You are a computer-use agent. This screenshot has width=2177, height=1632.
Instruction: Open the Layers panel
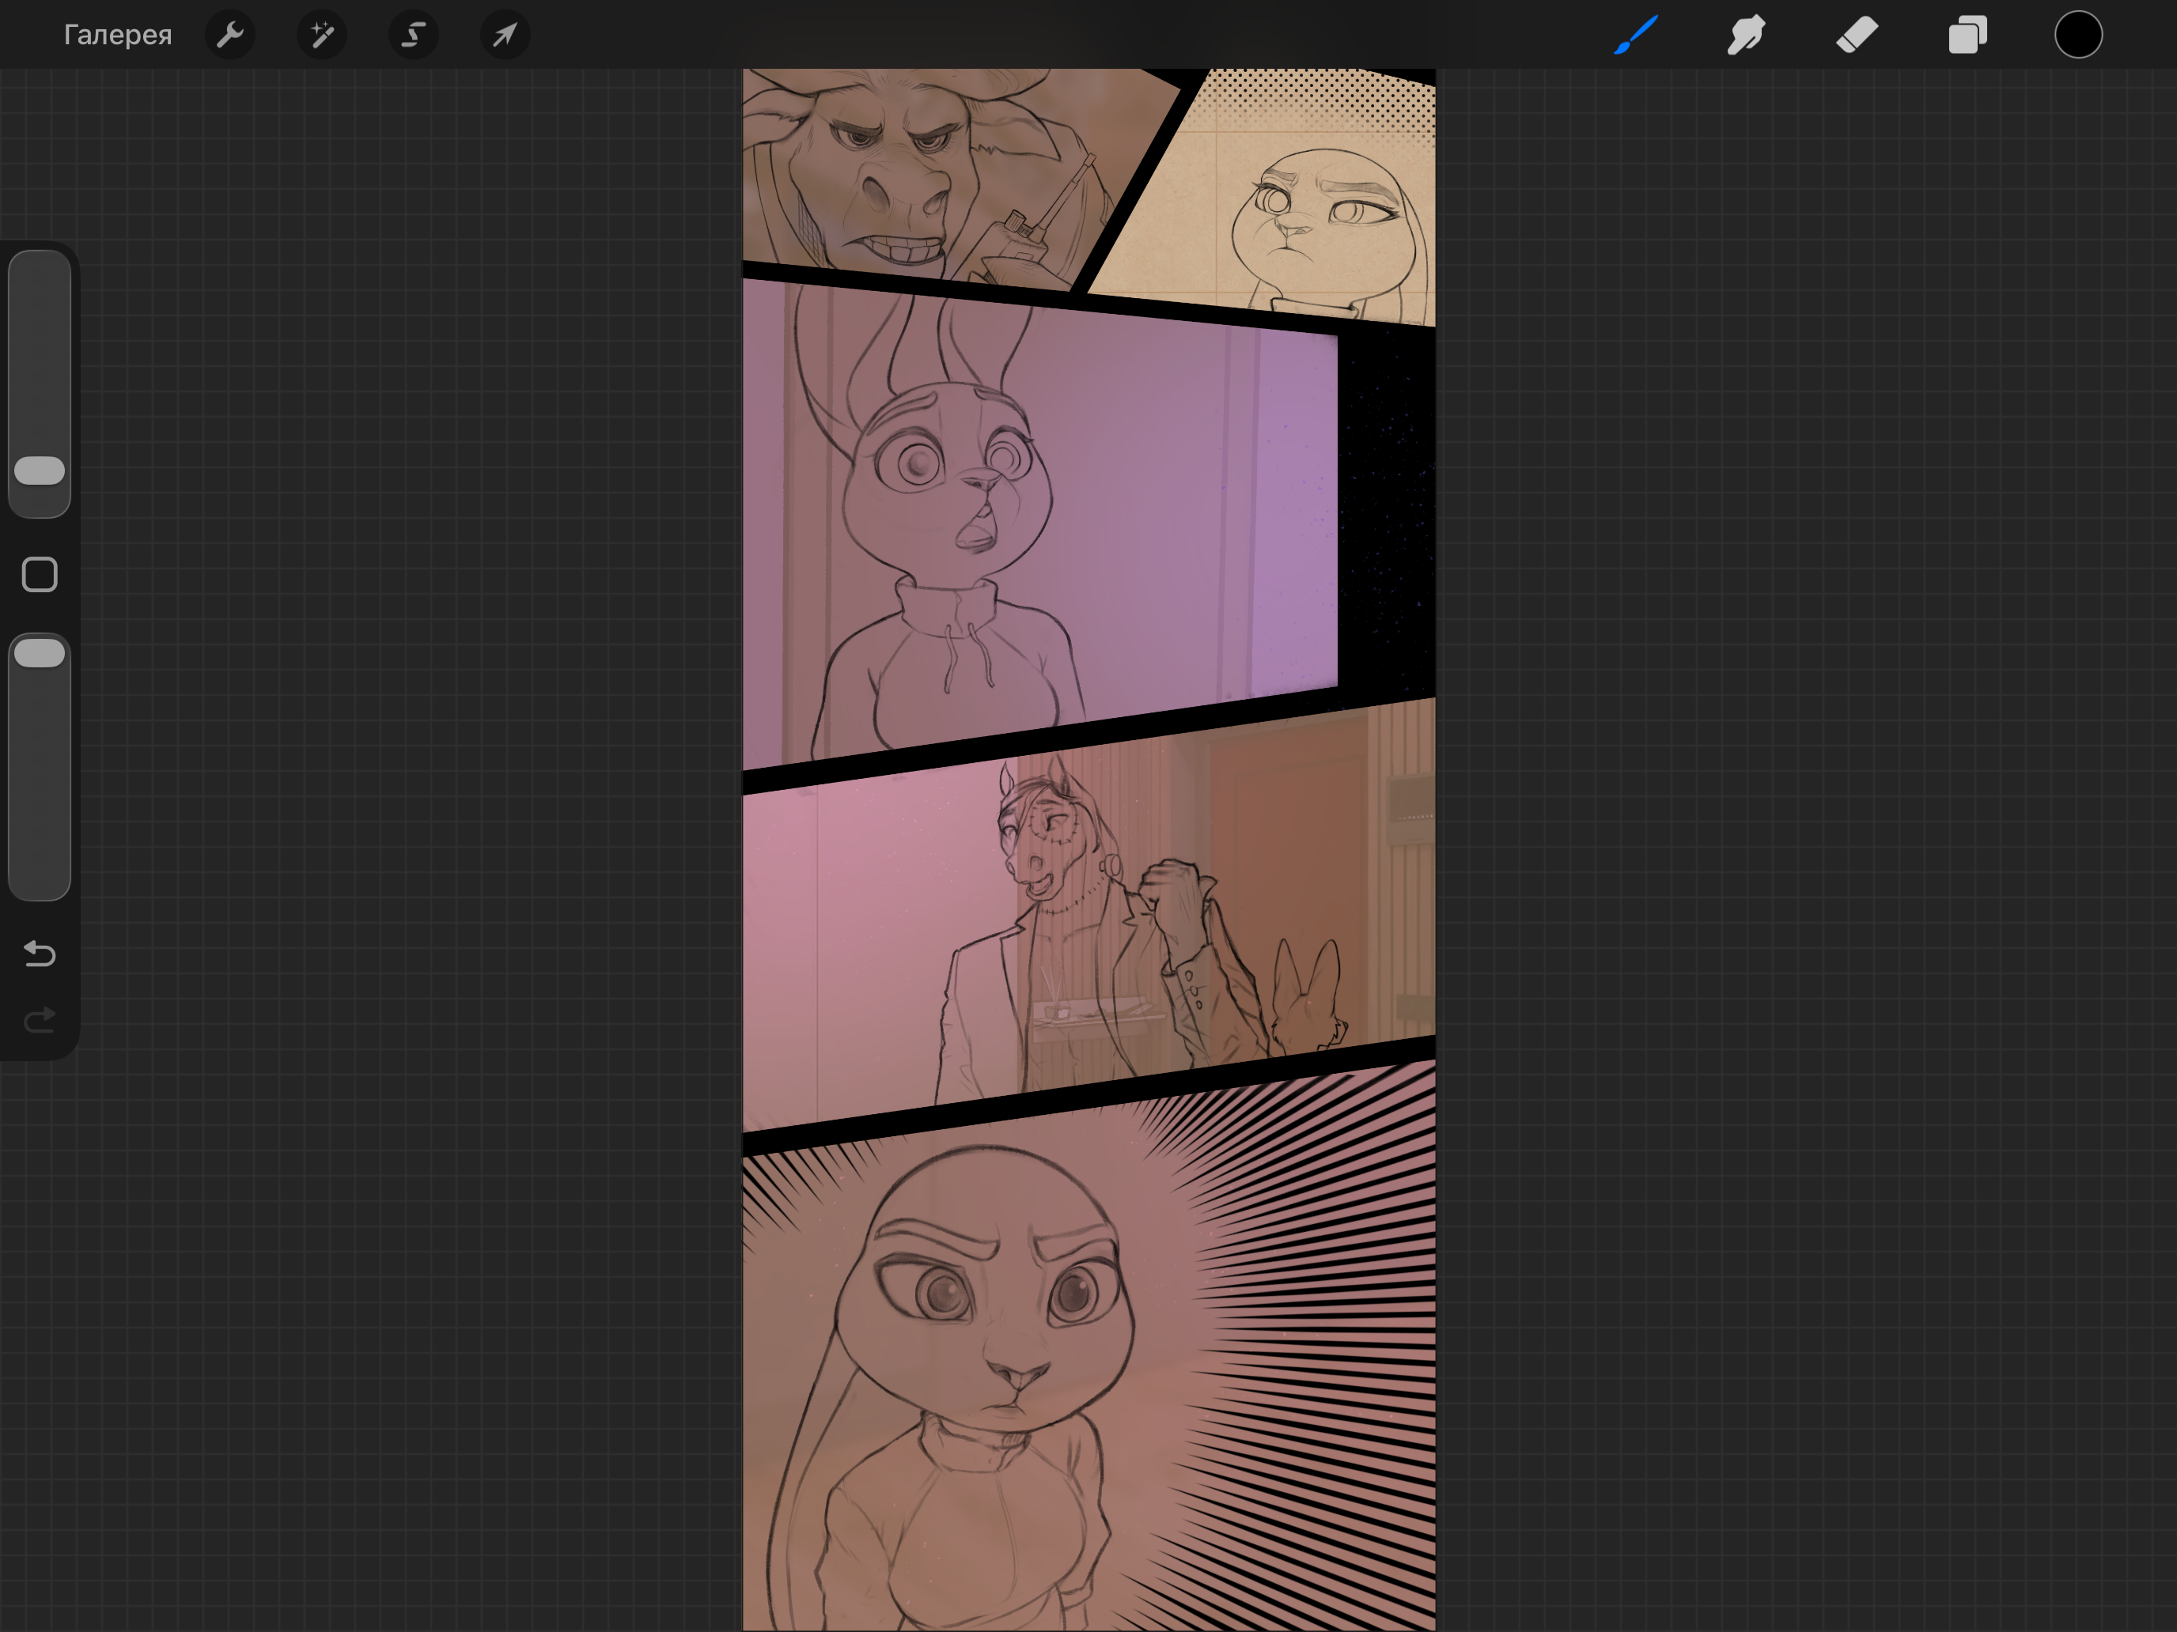[x=1967, y=36]
